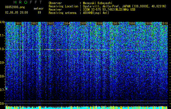The width and height of the screenshot is (171, 109).
Task: Click the cyan signal-level strip along the bottom
Action: click(86, 108)
